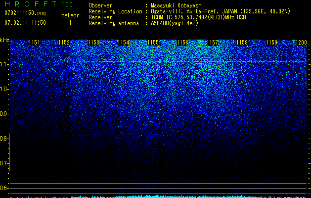Click the Receiving antenna label
The width and height of the screenshot is (311, 198).
(114, 23)
